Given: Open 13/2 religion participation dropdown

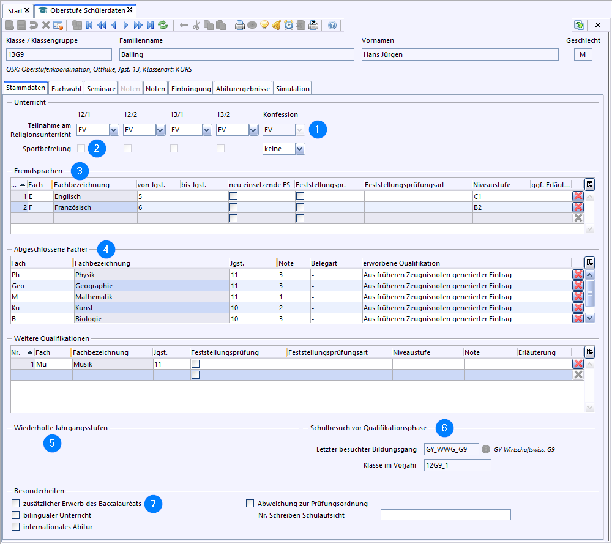Looking at the screenshot, I should [x=253, y=130].
